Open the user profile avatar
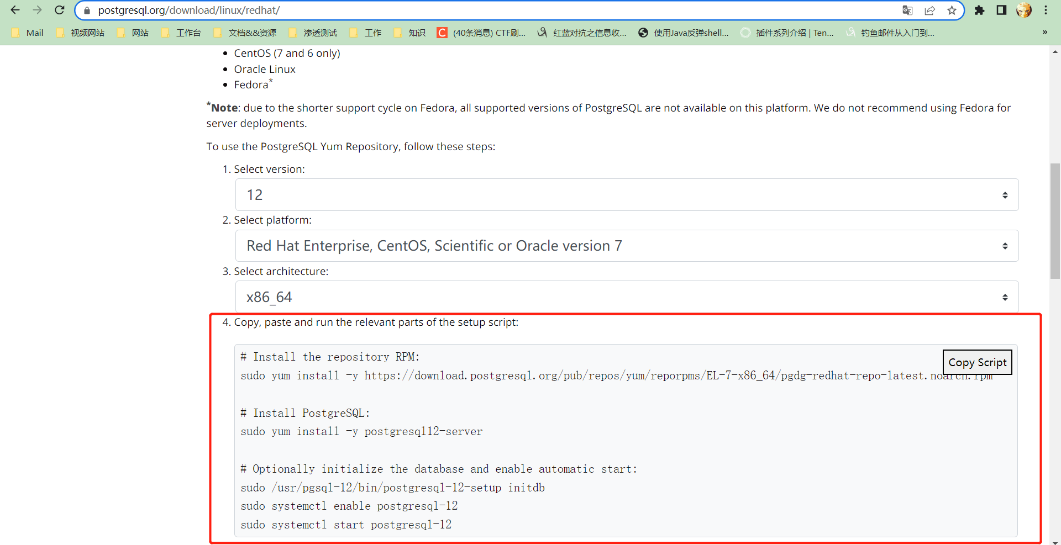Image resolution: width=1061 pixels, height=545 pixels. point(1024,10)
